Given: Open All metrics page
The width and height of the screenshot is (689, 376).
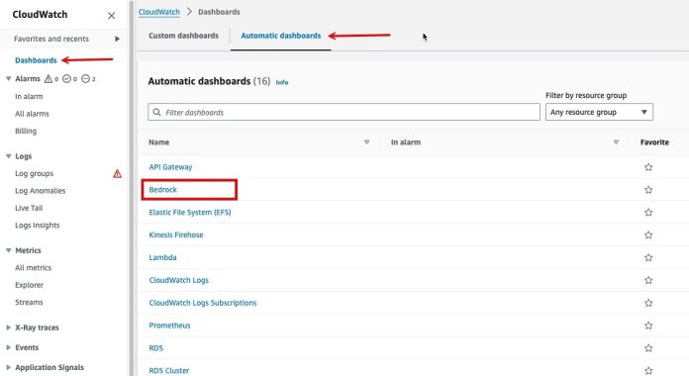Looking at the screenshot, I should tap(33, 267).
